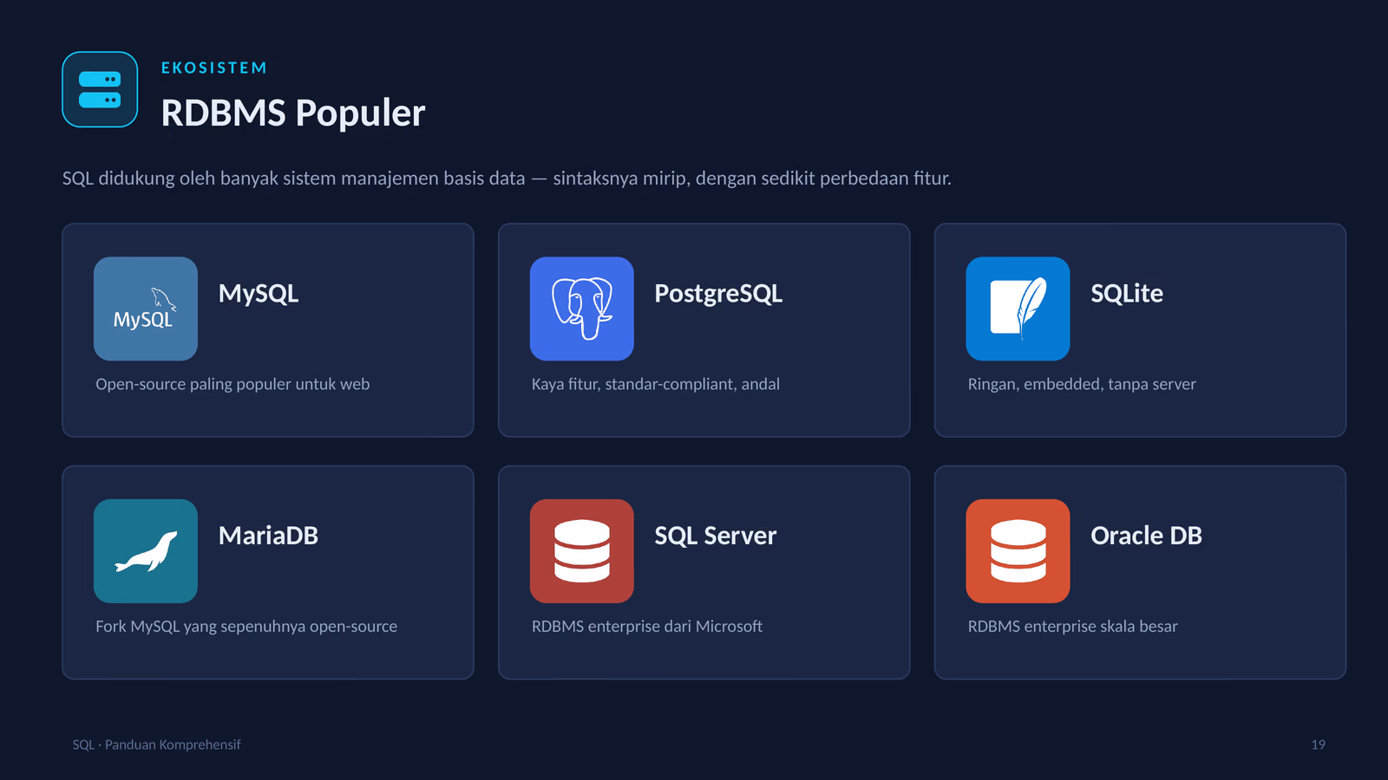Image resolution: width=1388 pixels, height=780 pixels.
Task: Select 'RDBMS enterprise dari Microsoft' description
Action: (x=647, y=627)
